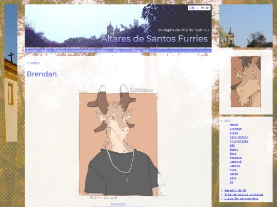Open the Lobito character page

[234, 166]
